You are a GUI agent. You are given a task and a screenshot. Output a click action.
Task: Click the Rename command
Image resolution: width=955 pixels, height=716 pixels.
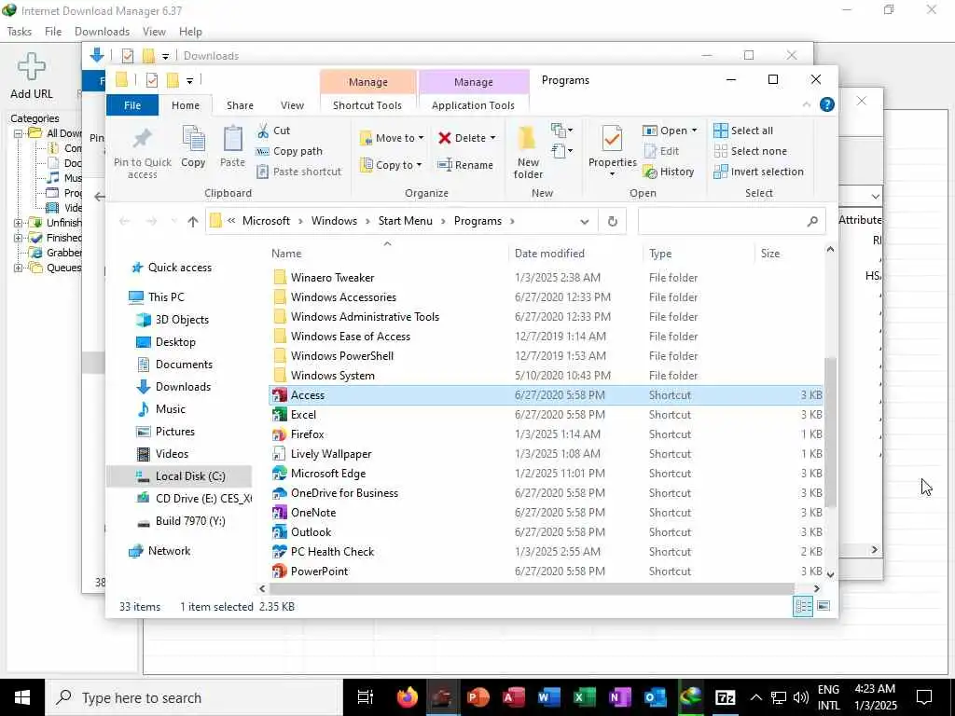(466, 165)
